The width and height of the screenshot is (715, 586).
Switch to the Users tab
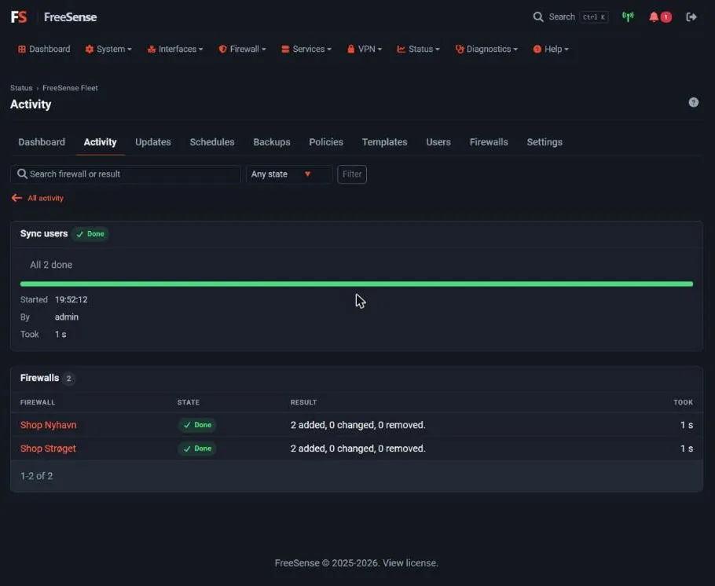(438, 142)
